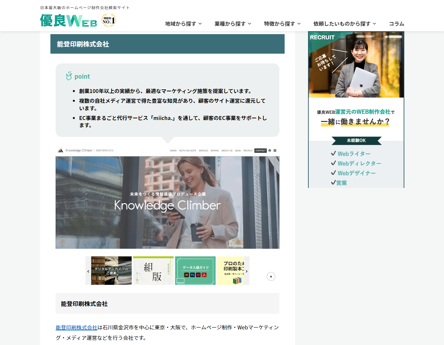Go to the コラム page
The height and width of the screenshot is (345, 444).
397,24
